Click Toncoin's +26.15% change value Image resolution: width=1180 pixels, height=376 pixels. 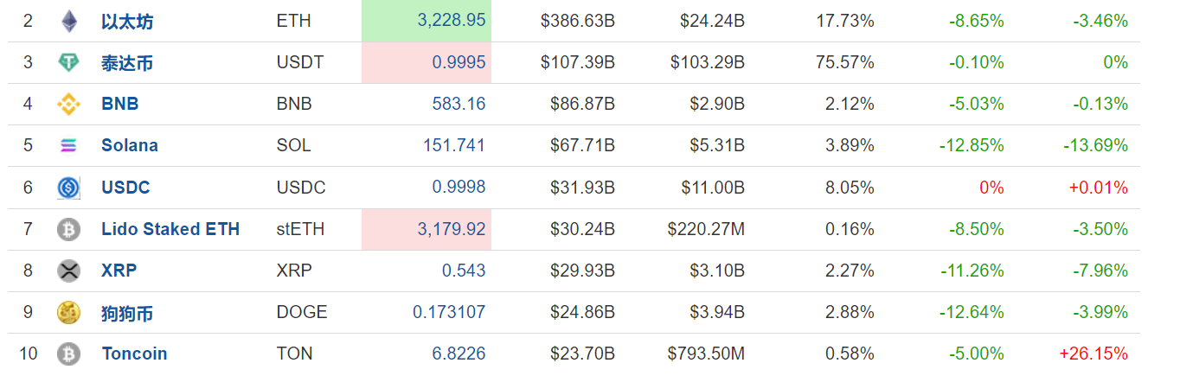tap(1093, 354)
